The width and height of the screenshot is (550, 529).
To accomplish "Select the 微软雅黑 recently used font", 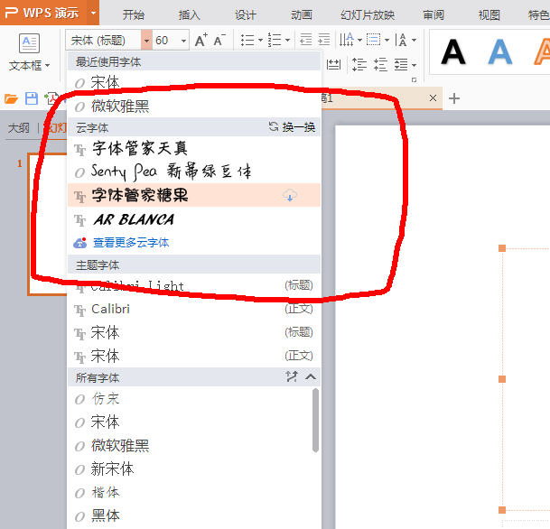I will tap(194, 106).
